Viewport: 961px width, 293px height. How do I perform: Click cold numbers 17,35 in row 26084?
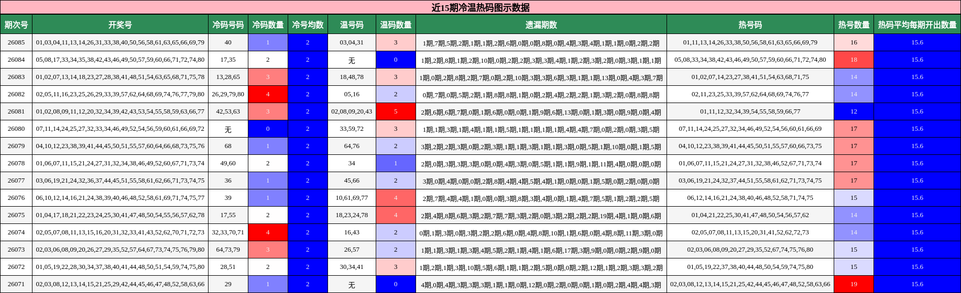228,60
